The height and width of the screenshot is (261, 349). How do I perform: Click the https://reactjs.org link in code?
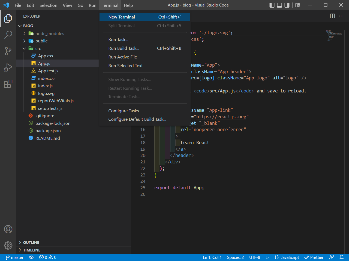pos(221,117)
